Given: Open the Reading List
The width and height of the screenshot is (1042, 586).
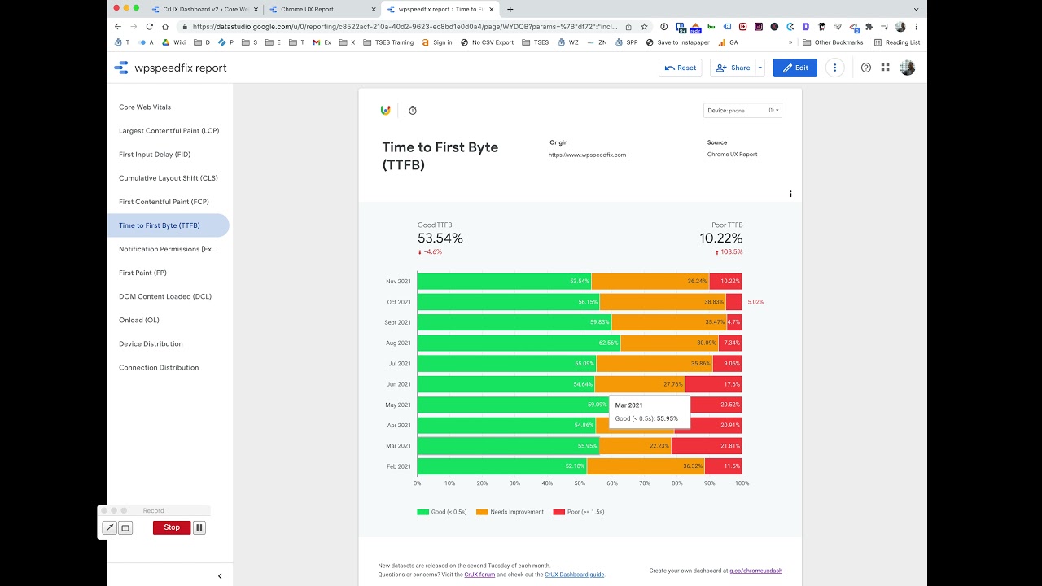Looking at the screenshot, I should coord(897,42).
